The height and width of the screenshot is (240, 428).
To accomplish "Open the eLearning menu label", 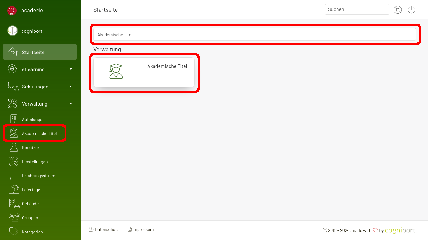I will click(33, 69).
